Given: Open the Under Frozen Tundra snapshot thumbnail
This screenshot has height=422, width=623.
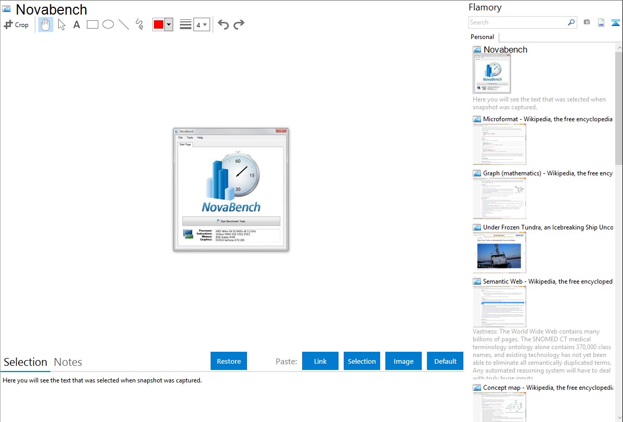Looking at the screenshot, I should click(499, 252).
